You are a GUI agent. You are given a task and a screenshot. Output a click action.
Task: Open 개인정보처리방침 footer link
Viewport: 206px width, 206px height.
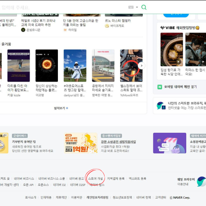pos(97,198)
